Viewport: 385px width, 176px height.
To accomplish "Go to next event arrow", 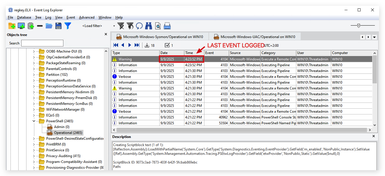I will pos(130,45).
